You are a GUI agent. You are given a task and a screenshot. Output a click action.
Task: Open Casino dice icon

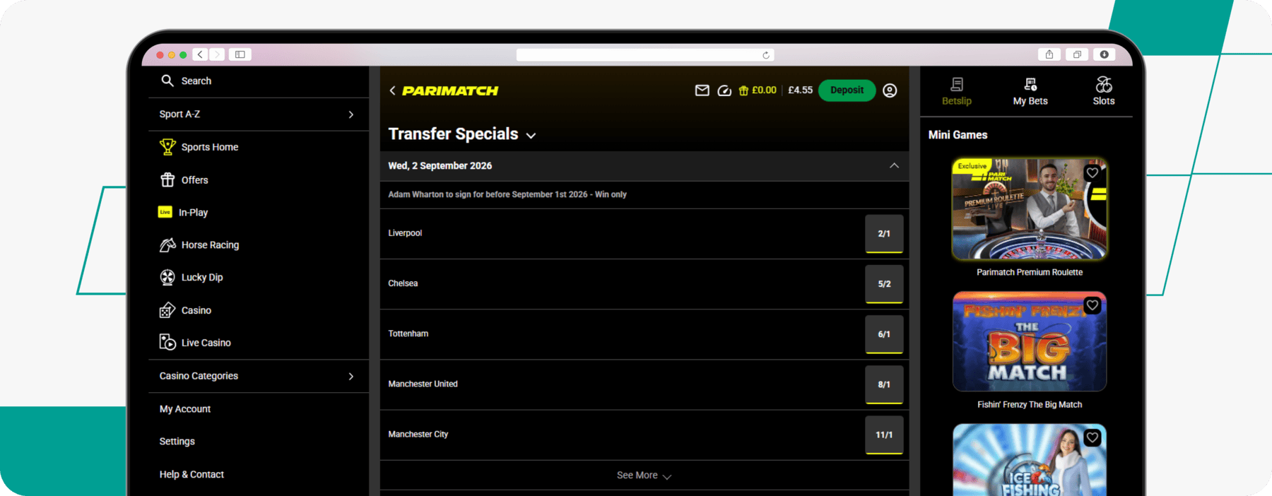point(167,310)
